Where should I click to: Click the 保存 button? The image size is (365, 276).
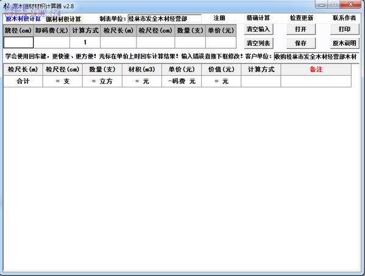coord(301,43)
